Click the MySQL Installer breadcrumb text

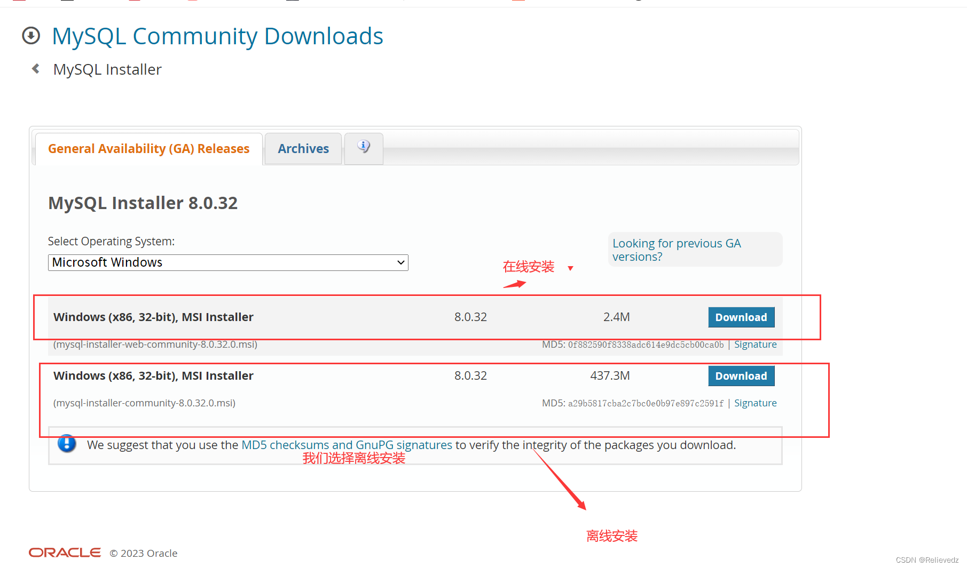tap(107, 69)
